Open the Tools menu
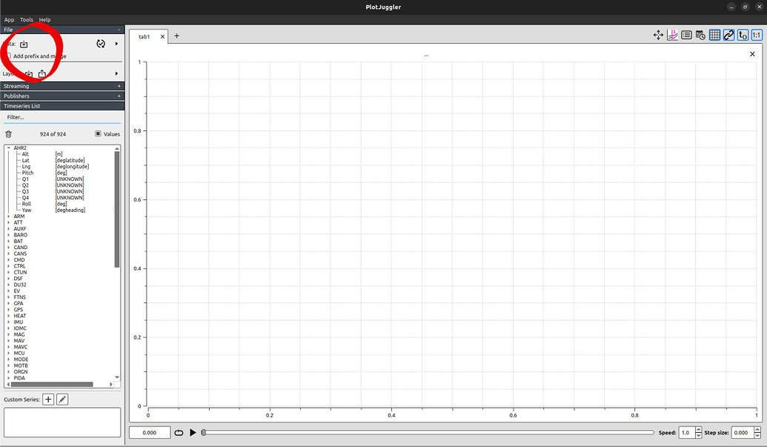 [x=27, y=19]
